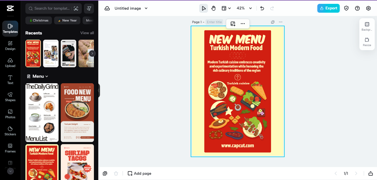377x180 pixels.
Task: Open the help question mark icon
Action: pyautogui.click(x=357, y=8)
